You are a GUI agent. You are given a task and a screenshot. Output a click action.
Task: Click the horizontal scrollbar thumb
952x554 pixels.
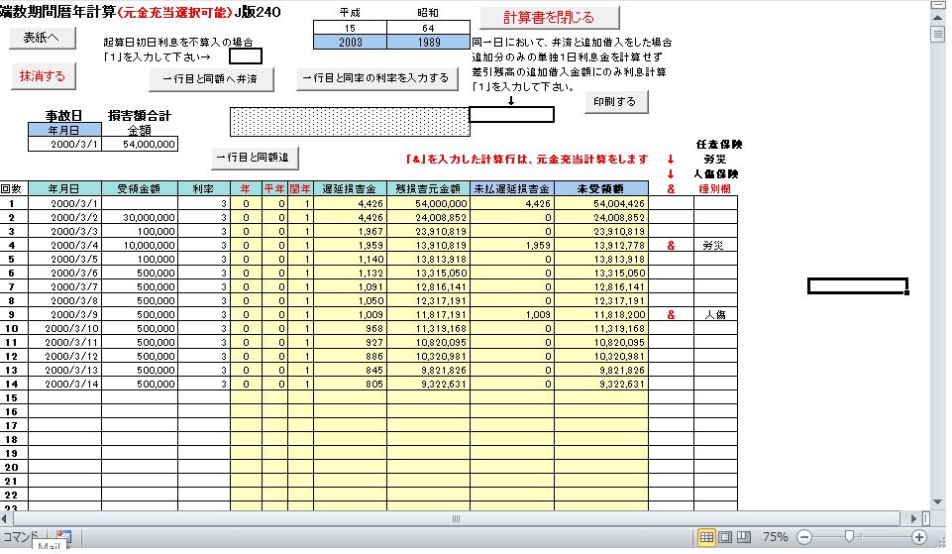pos(456,518)
